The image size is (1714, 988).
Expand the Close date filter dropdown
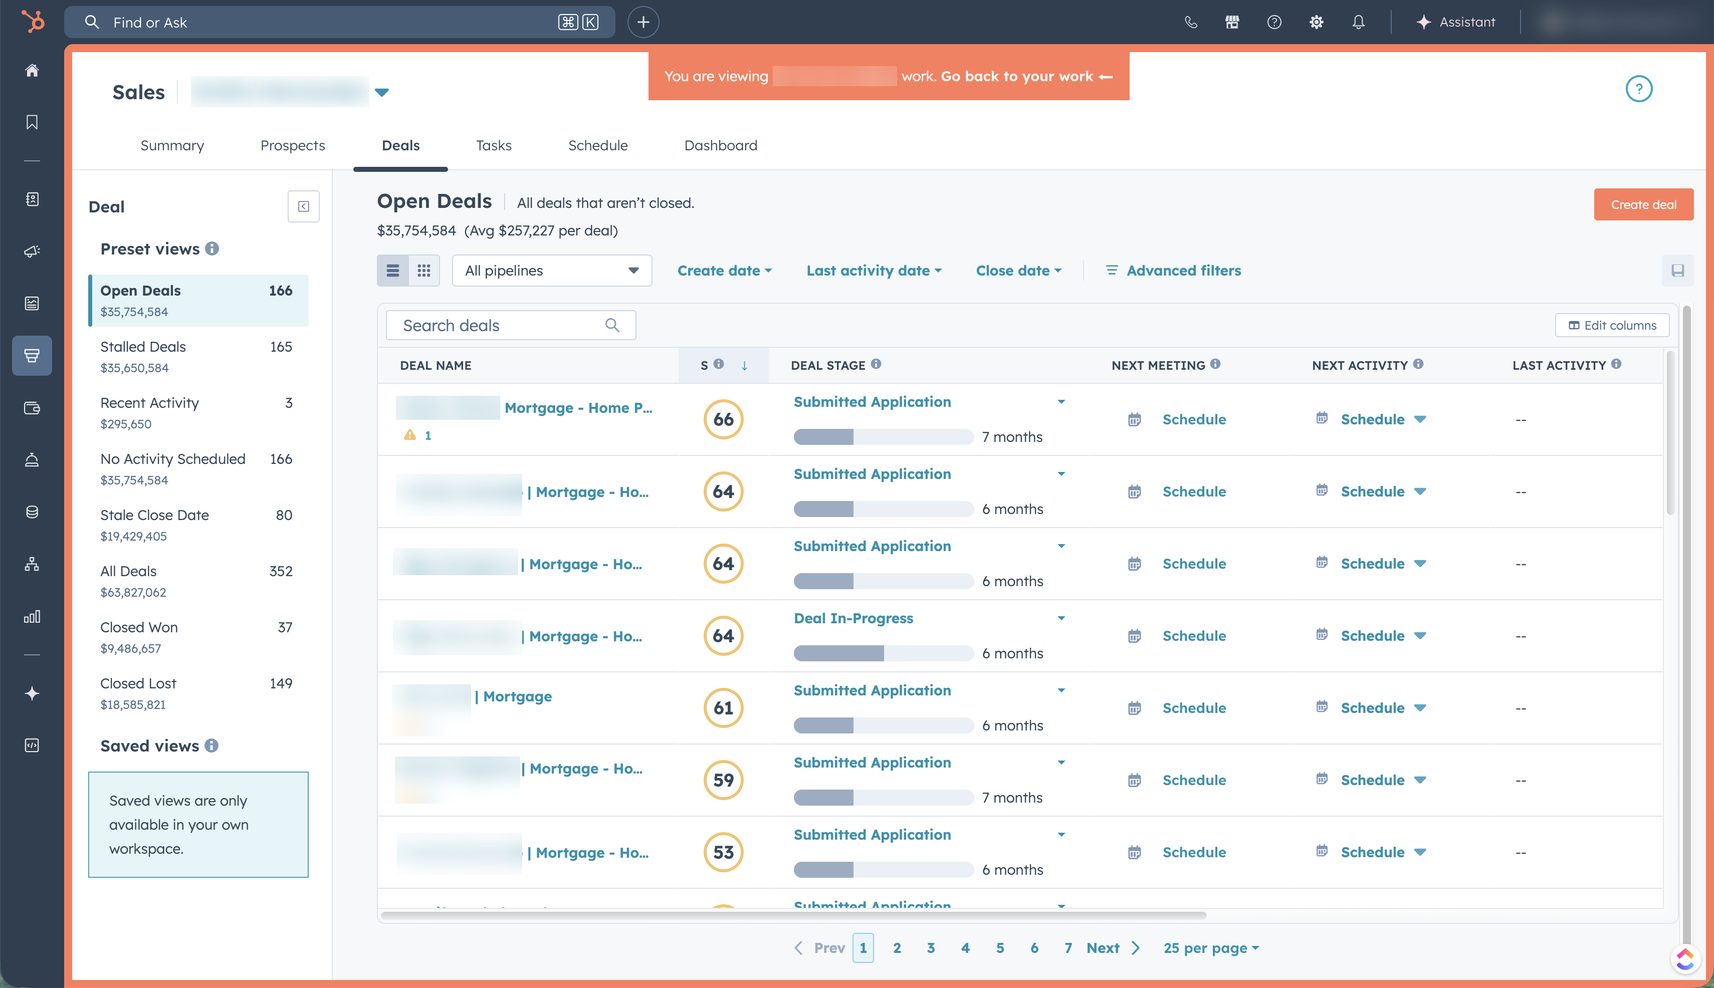tap(1017, 270)
